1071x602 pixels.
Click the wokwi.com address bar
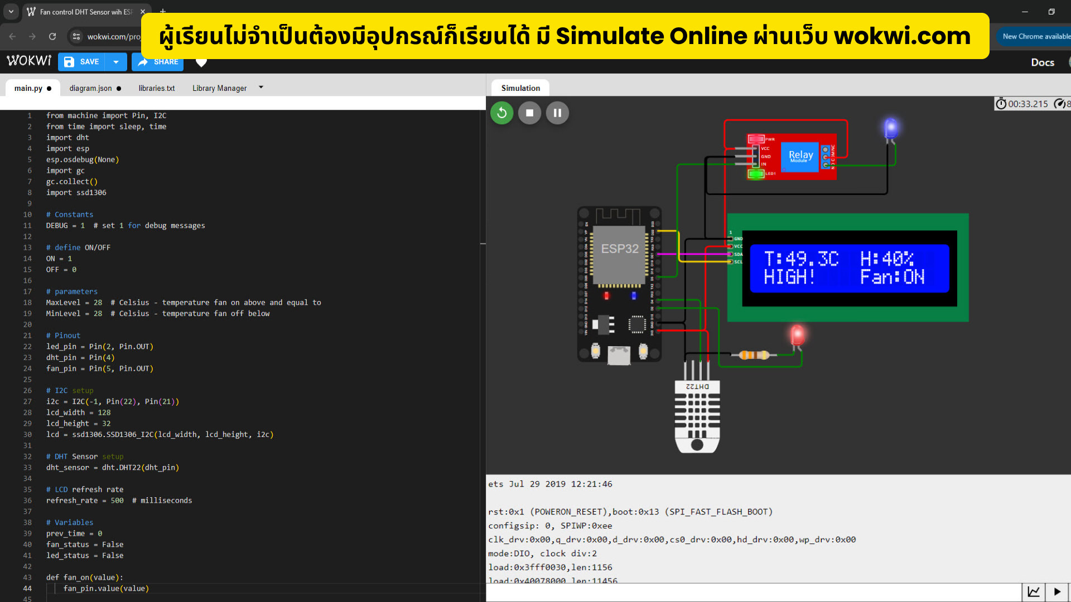(114, 36)
